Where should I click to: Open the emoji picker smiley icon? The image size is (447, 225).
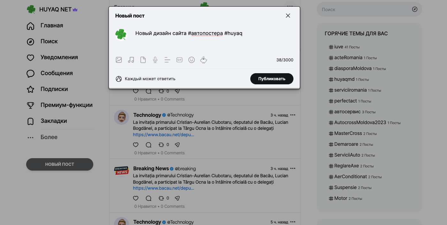click(192, 60)
